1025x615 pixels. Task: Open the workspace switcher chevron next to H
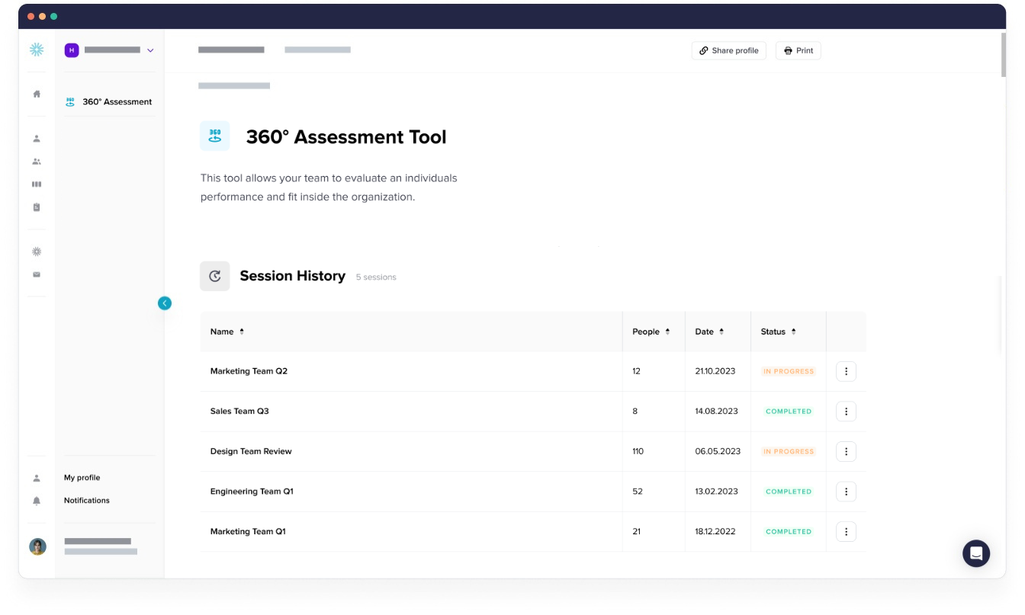pyautogui.click(x=150, y=50)
